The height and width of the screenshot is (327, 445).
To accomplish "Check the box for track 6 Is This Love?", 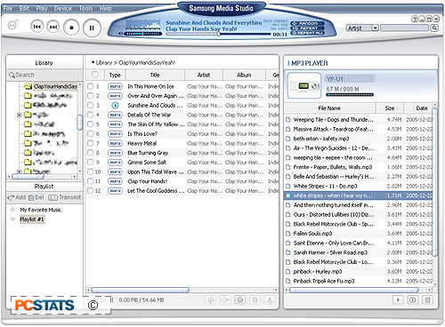I will tap(91, 134).
